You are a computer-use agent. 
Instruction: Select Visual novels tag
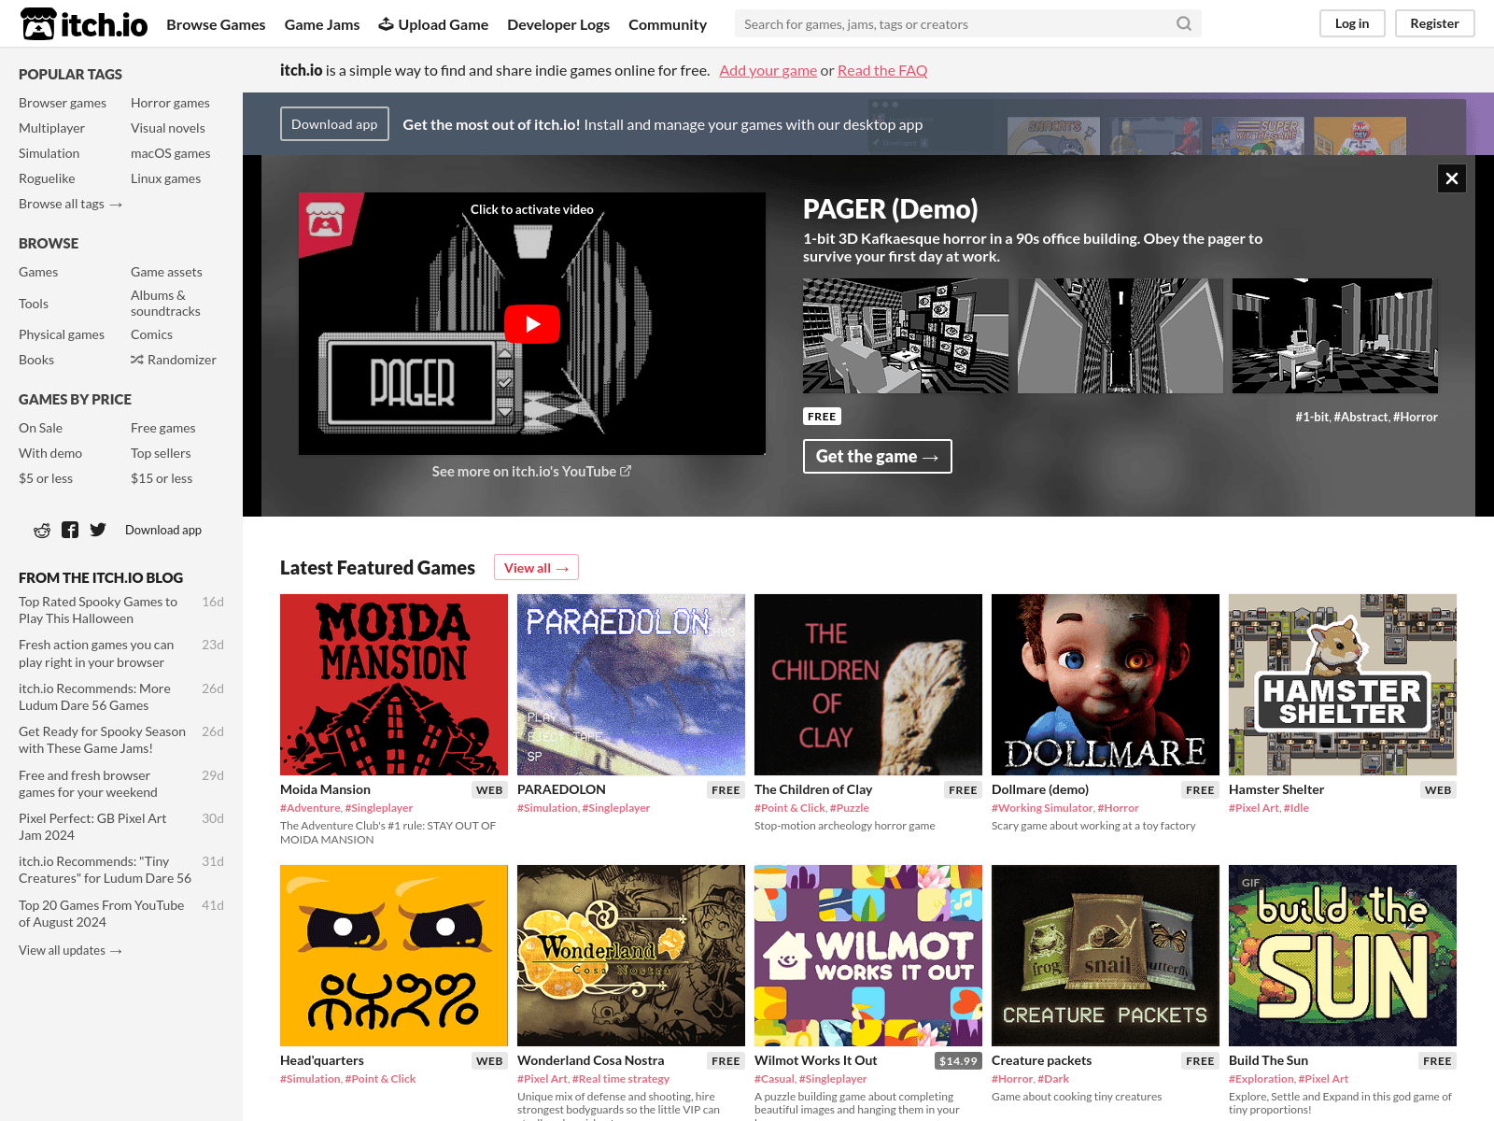168,128
